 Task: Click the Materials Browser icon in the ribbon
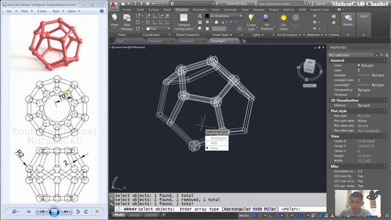[x=315, y=16]
